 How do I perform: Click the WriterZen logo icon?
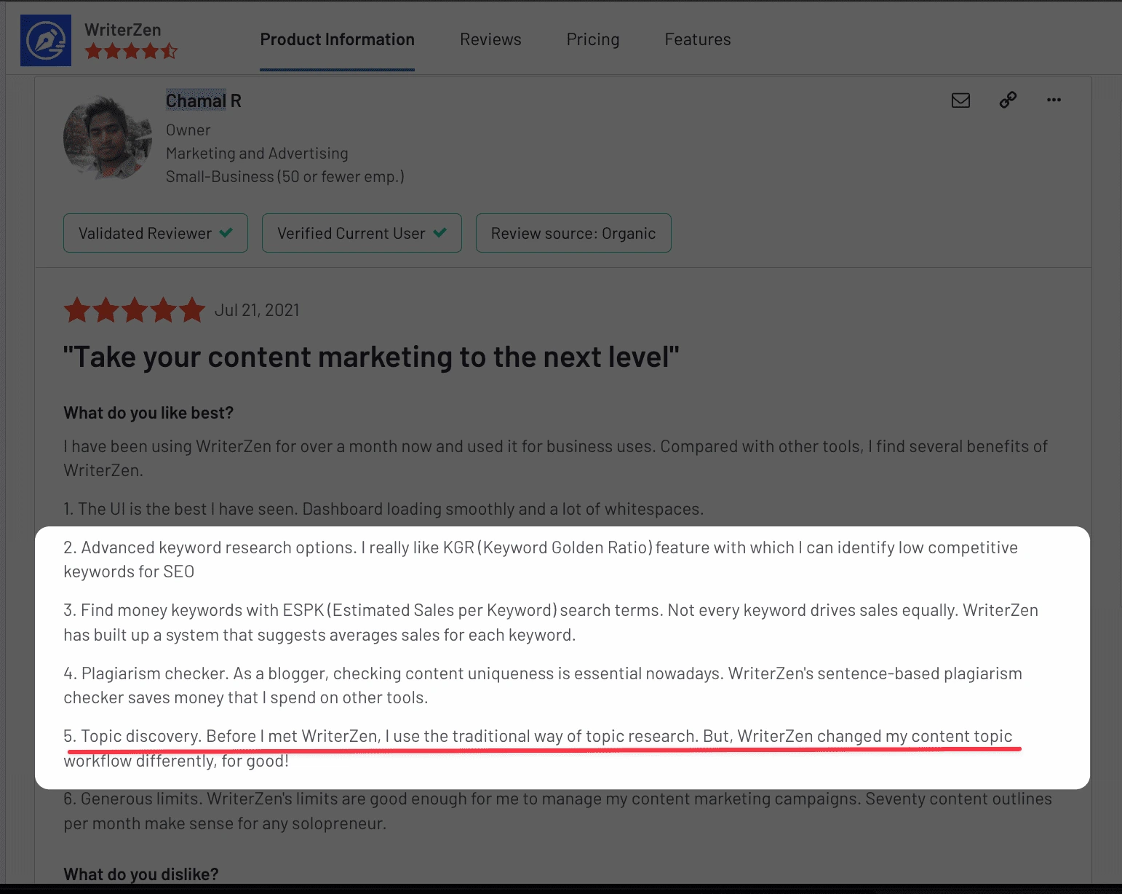click(x=46, y=40)
